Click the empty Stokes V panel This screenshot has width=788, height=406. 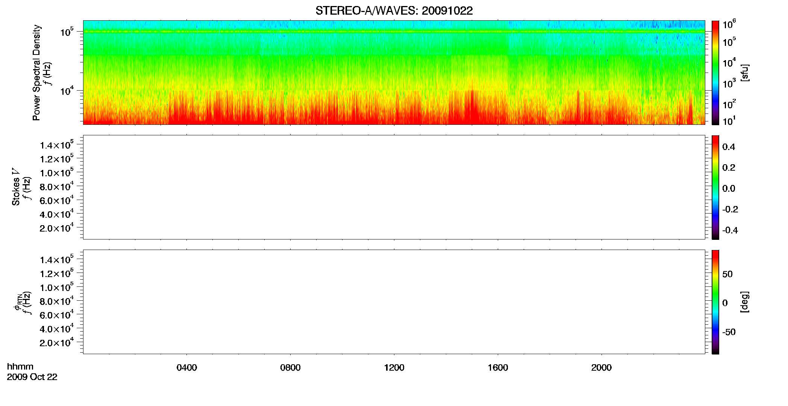394,187
